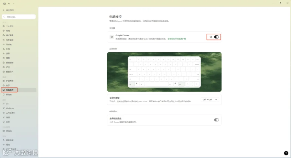Click the Google Chrome browser icon
This screenshot has width=291, height=158.
[x=112, y=37]
